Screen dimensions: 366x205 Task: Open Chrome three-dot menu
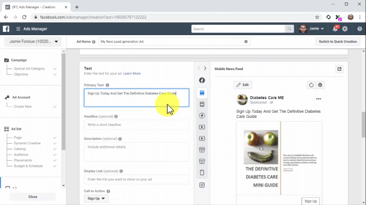click(360, 17)
